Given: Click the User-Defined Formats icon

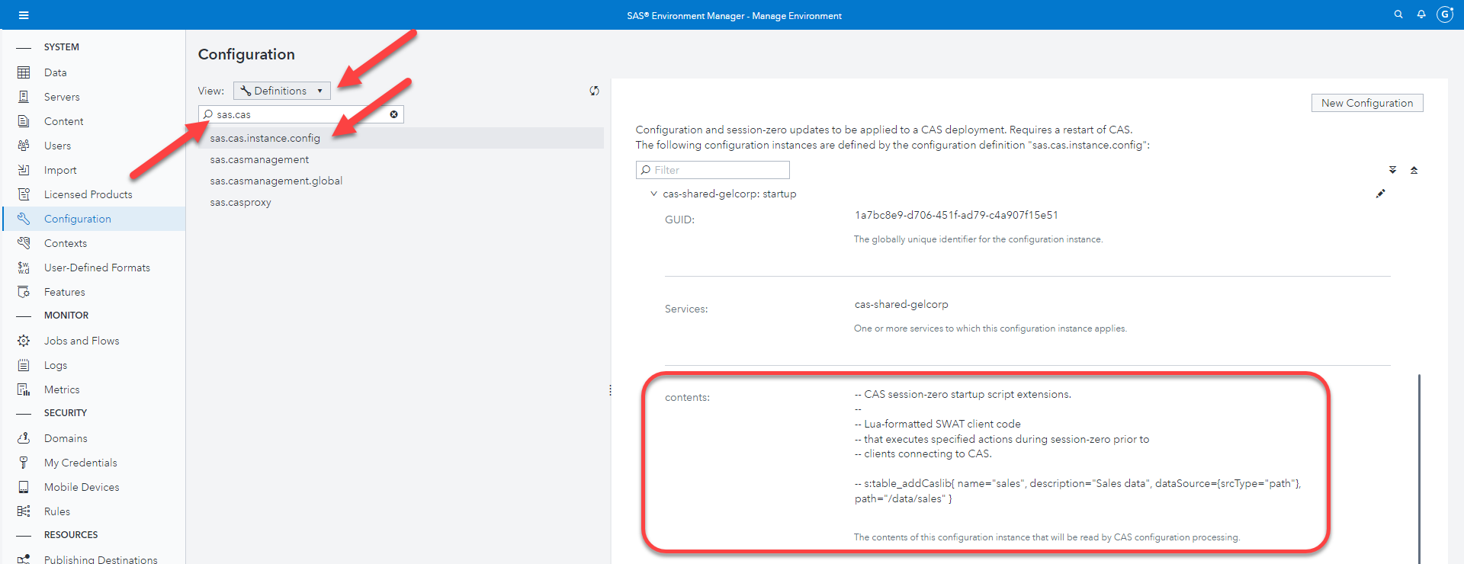Looking at the screenshot, I should 24,268.
